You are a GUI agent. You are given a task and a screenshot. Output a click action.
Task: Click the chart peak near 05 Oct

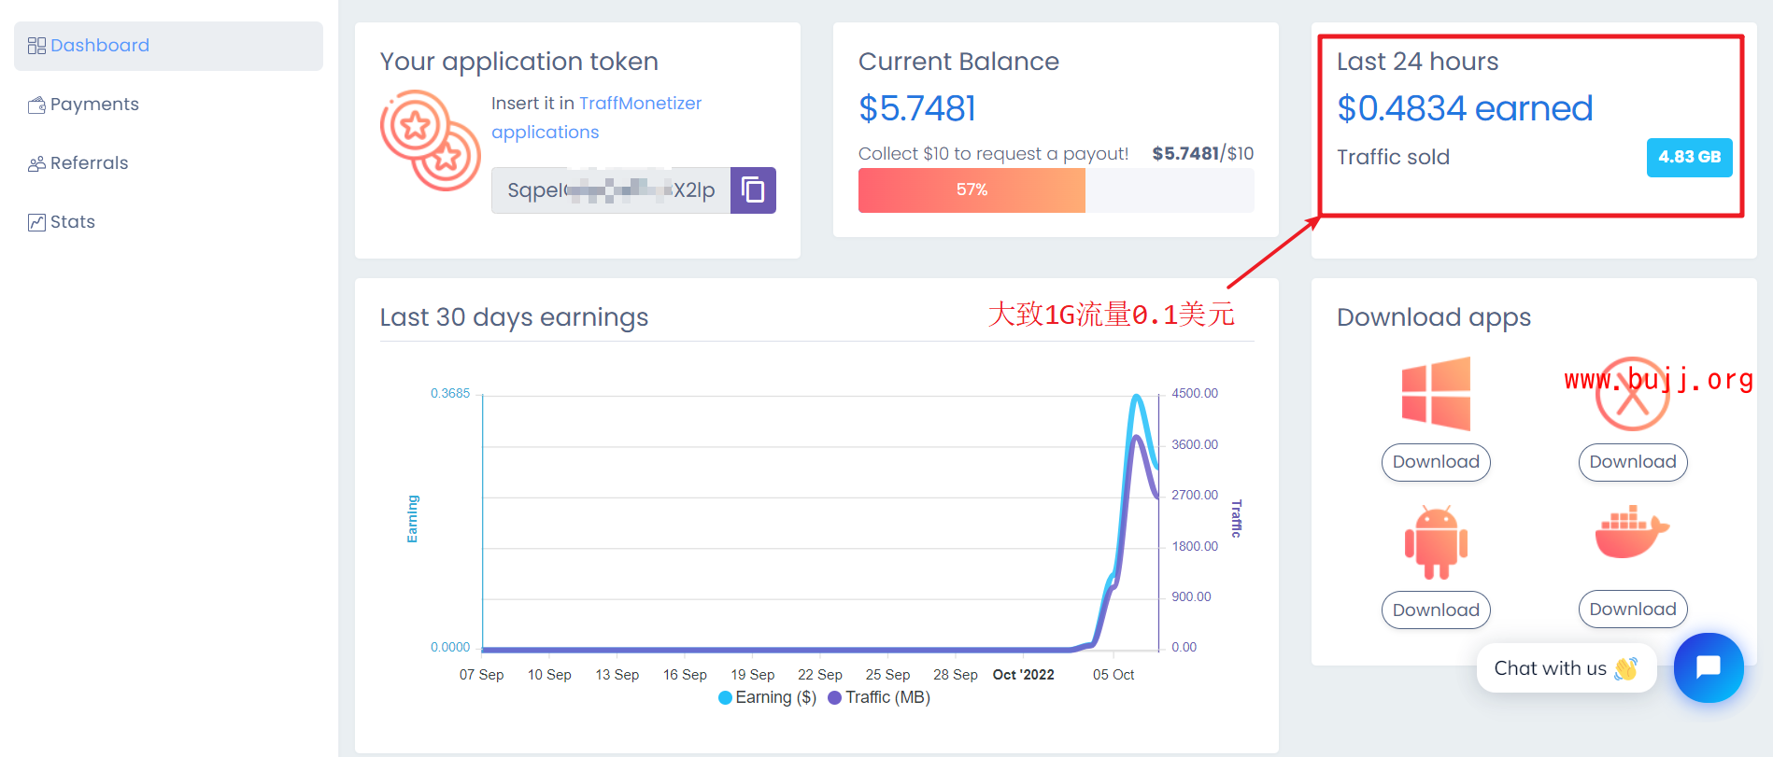pos(1136,398)
